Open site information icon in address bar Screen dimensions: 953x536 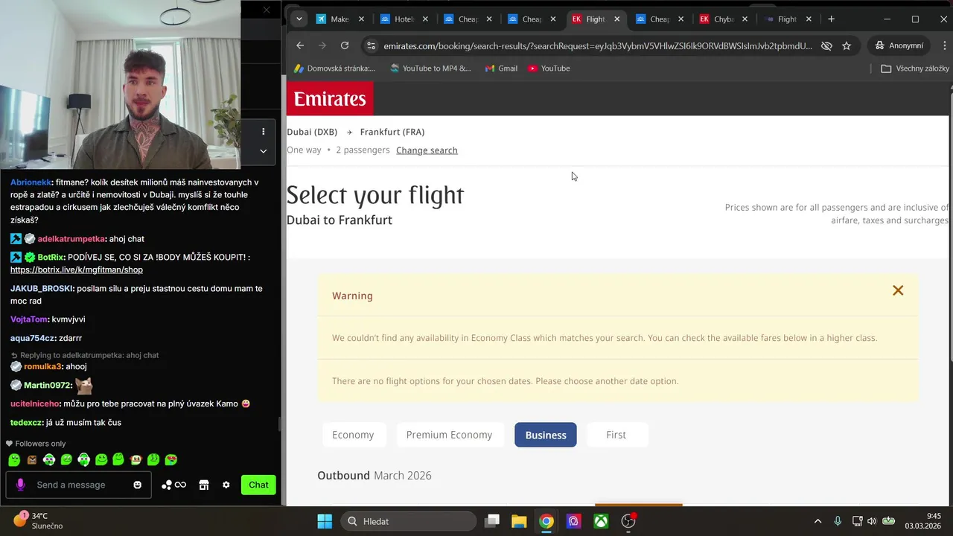[371, 45]
